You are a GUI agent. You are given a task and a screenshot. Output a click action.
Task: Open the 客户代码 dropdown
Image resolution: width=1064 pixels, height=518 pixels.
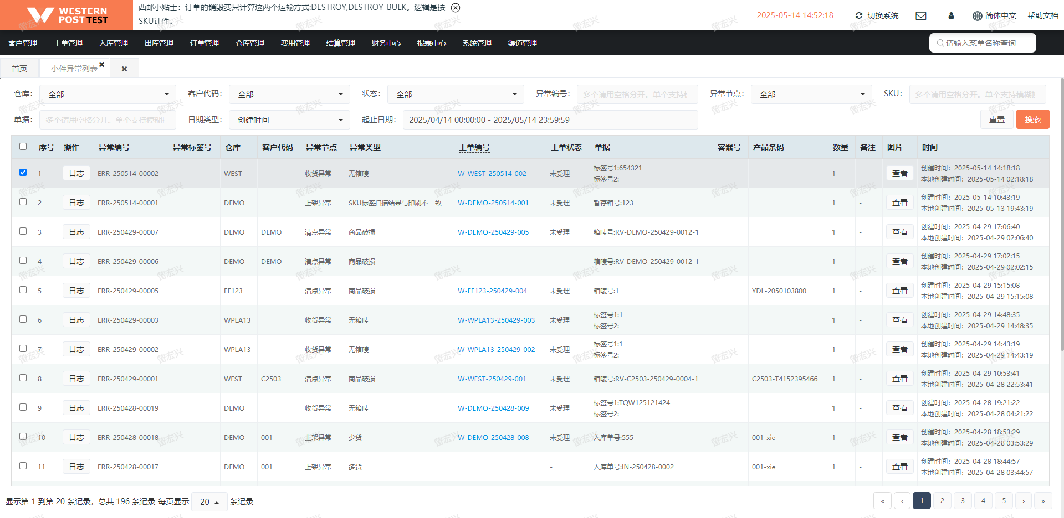click(289, 95)
